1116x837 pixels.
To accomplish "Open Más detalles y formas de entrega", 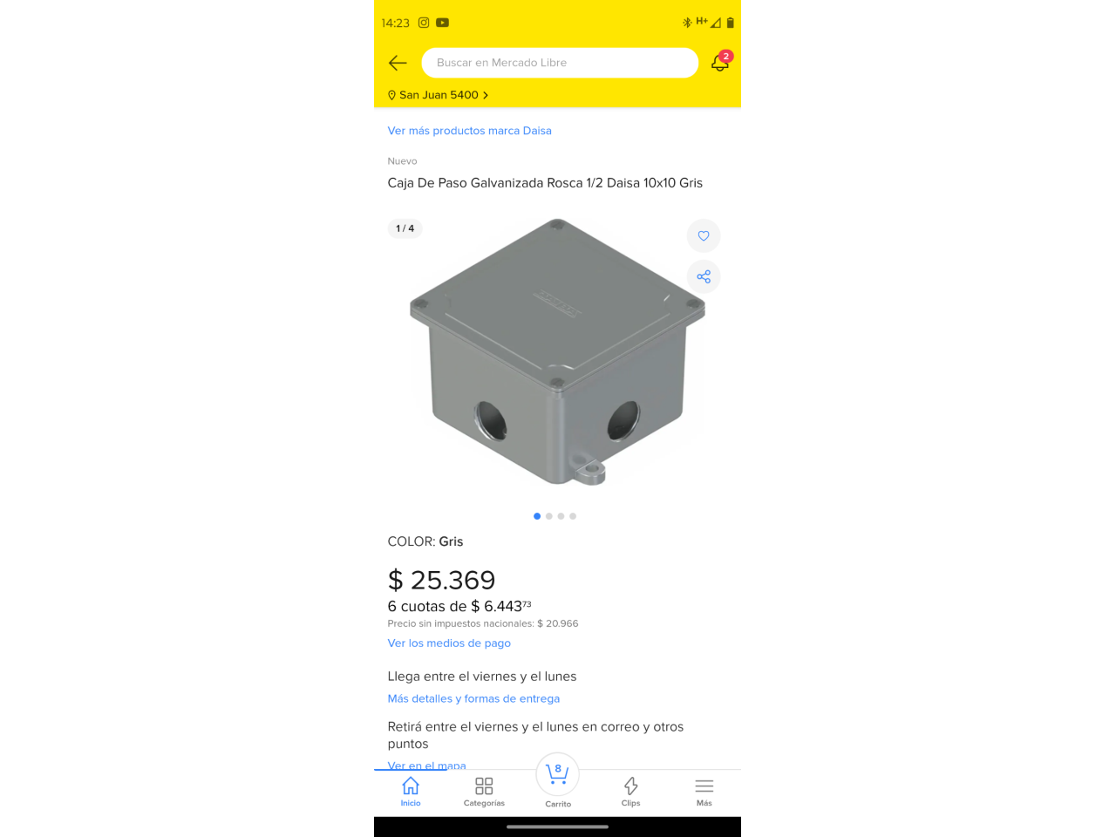I will click(473, 699).
